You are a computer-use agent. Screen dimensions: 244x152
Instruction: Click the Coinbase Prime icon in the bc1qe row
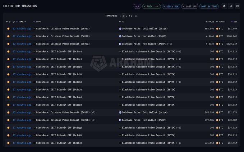point(120,29)
